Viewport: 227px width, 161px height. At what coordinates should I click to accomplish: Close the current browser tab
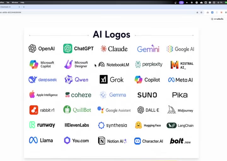[x=19, y=7]
